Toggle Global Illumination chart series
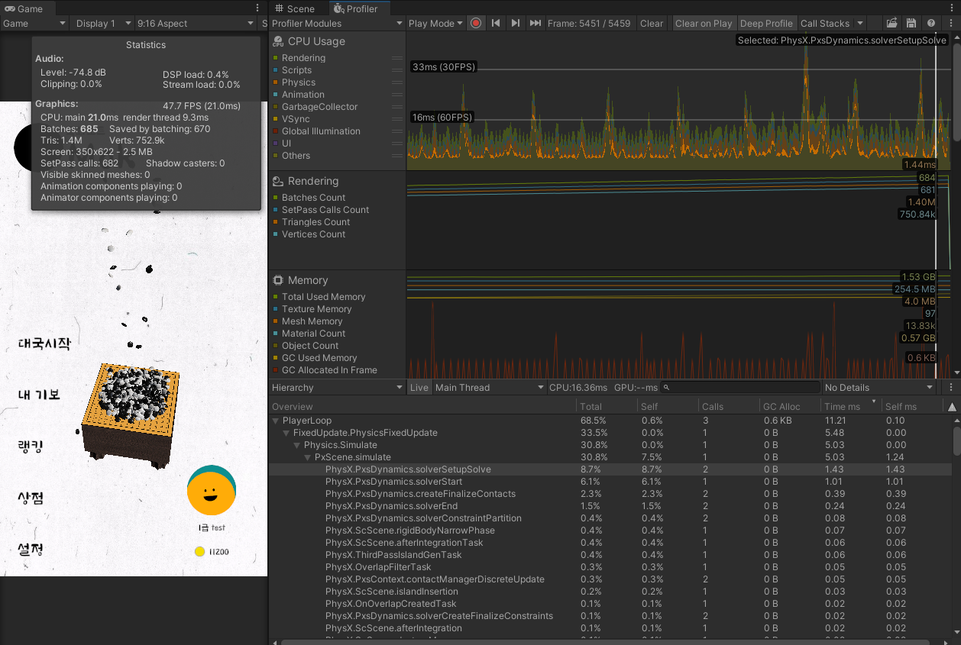The width and height of the screenshot is (961, 645). coord(277,131)
